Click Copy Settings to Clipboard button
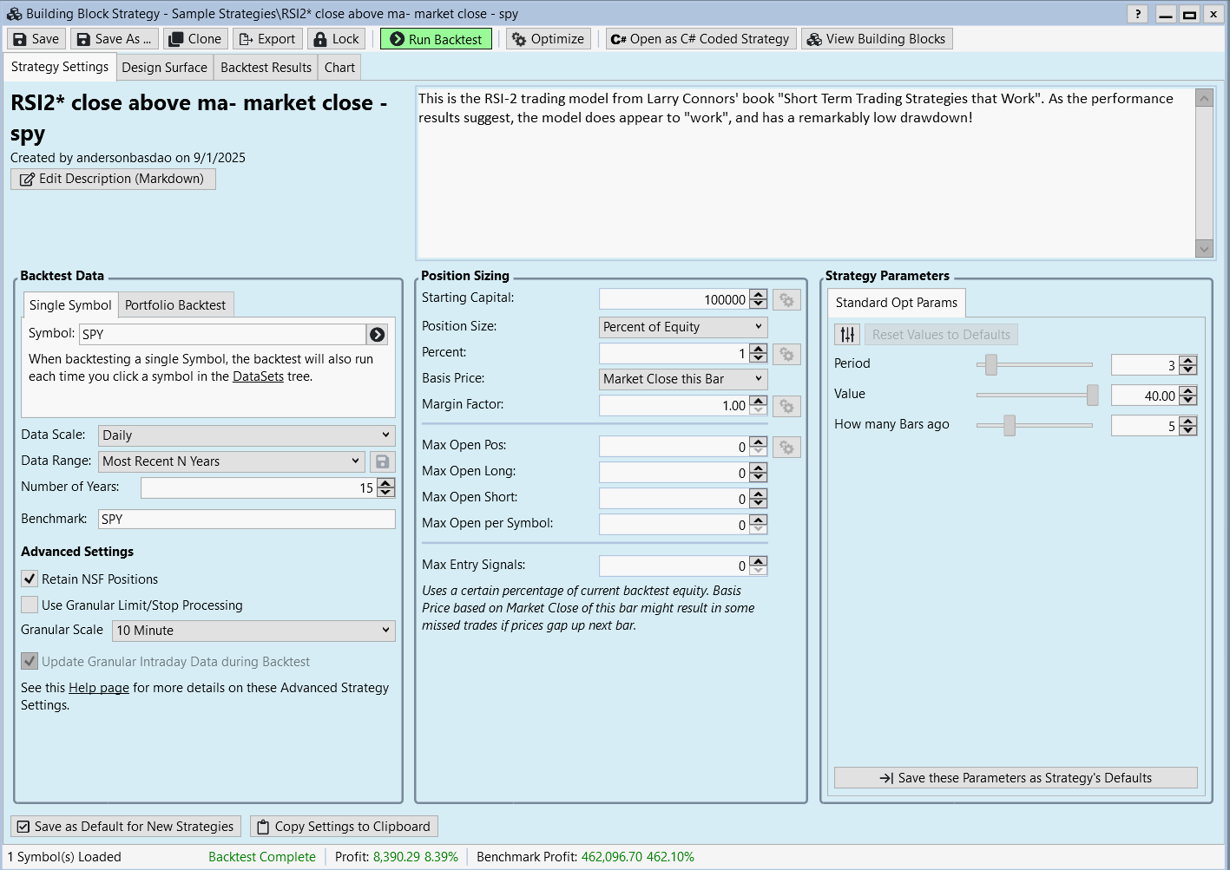 [344, 827]
